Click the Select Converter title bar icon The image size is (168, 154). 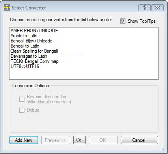tap(7, 7)
